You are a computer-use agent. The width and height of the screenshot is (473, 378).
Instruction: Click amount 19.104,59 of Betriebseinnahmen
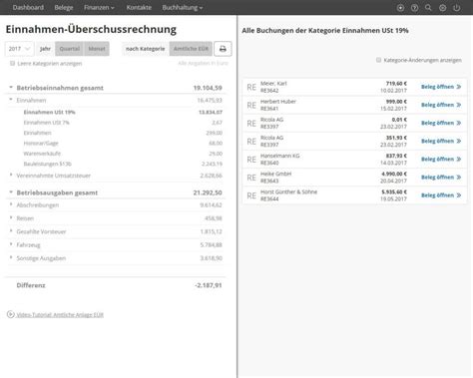tap(208, 88)
